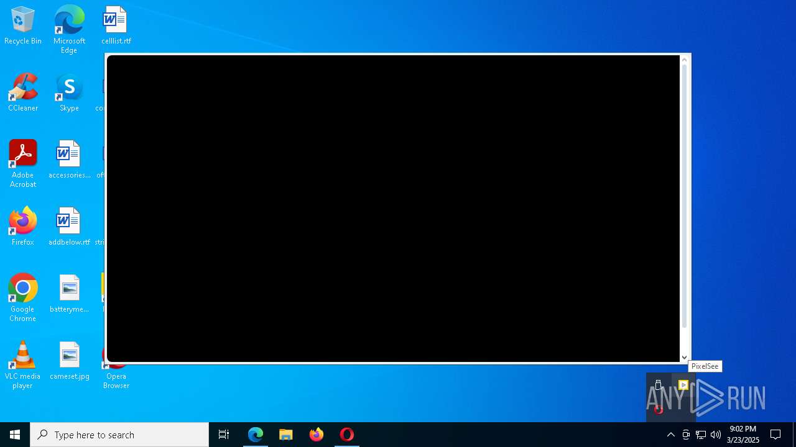
Task: Click the Meet Now camera tray icon
Action: click(686, 435)
